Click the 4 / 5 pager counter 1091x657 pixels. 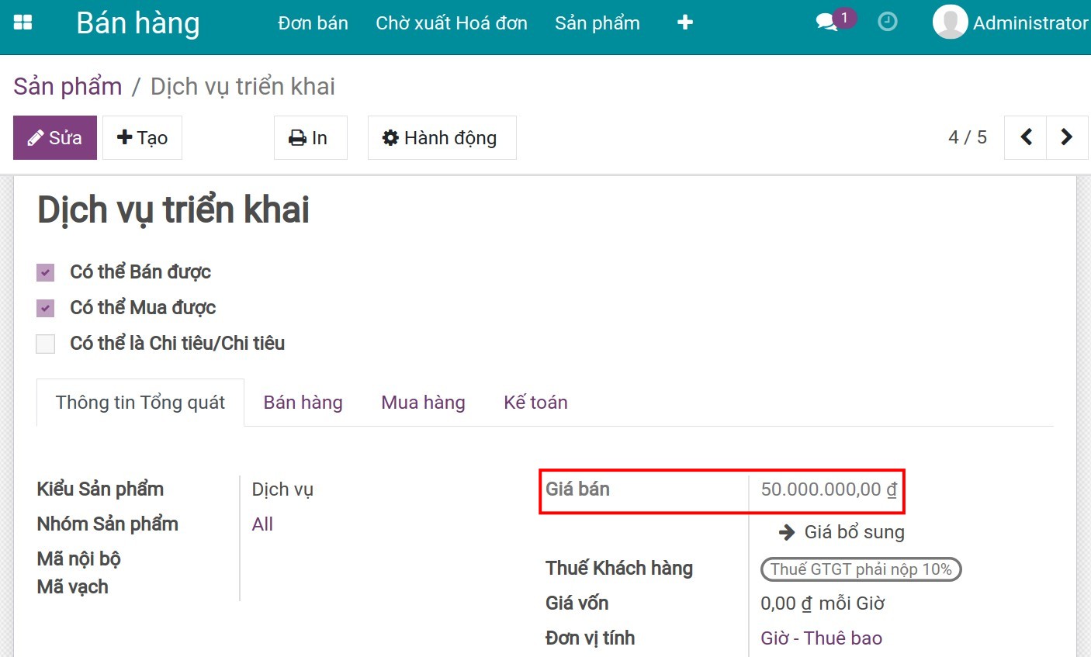(x=967, y=137)
